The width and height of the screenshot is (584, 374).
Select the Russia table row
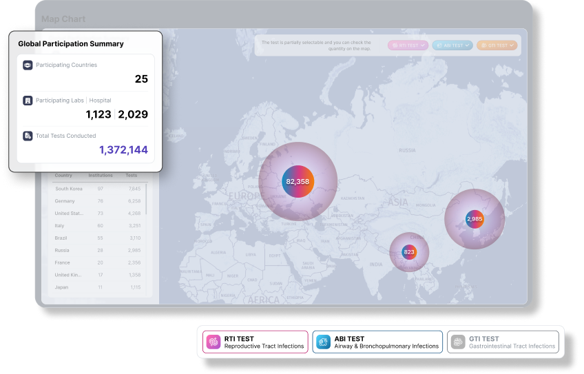pos(98,250)
